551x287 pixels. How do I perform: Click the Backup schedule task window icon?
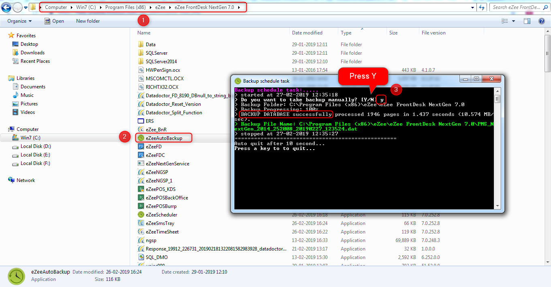point(238,81)
